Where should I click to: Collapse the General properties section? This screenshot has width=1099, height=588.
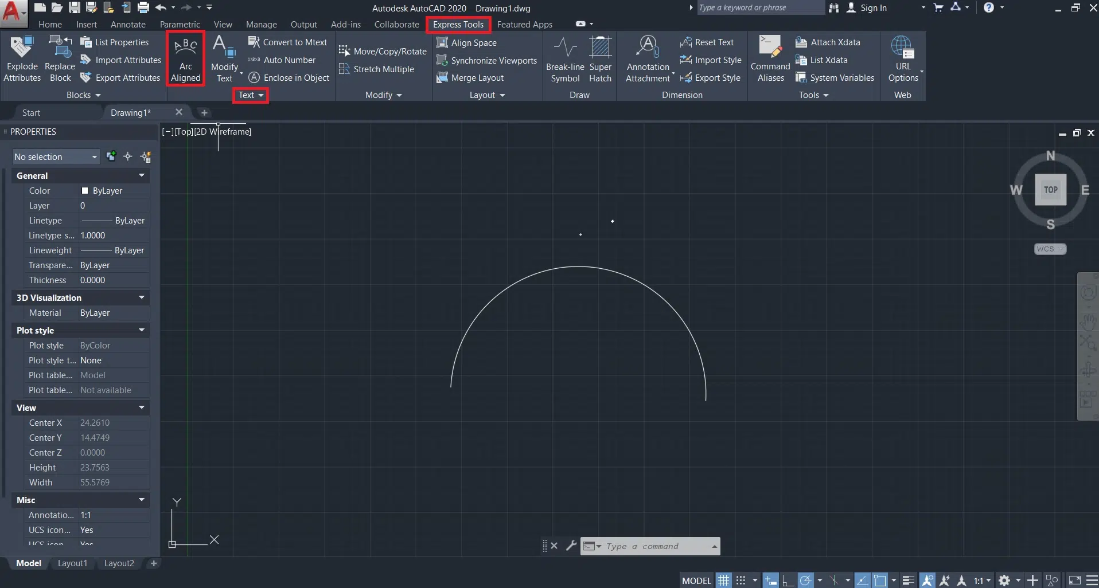pyautogui.click(x=141, y=175)
